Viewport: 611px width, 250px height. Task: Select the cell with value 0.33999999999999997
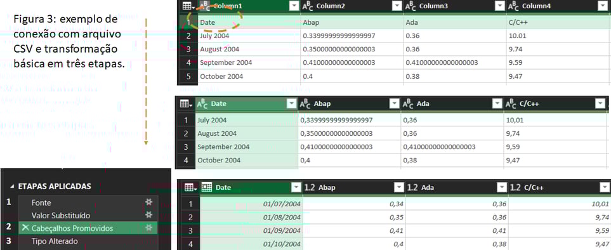[x=352, y=36]
